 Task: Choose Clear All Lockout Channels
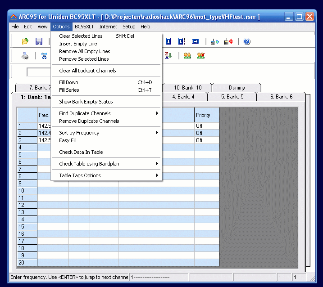point(106,71)
